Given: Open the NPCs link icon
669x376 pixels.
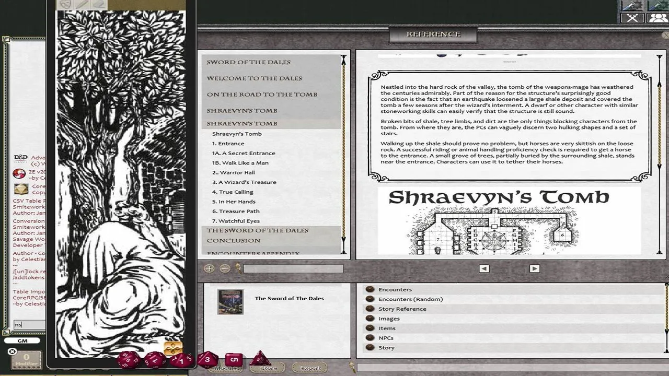Looking at the screenshot, I should point(370,338).
